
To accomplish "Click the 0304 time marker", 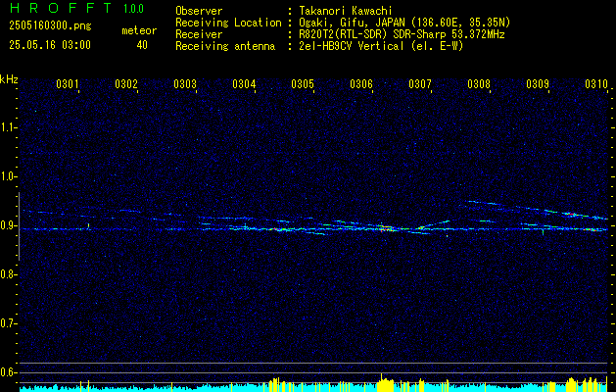I will coord(244,83).
